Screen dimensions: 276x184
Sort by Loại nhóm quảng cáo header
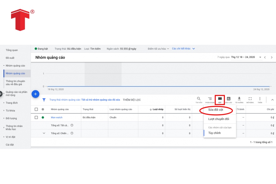click(121, 109)
